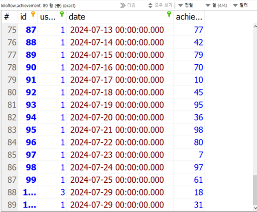Select achievement value 10 in row 79
This screenshot has height=212, width=257.
point(189,80)
